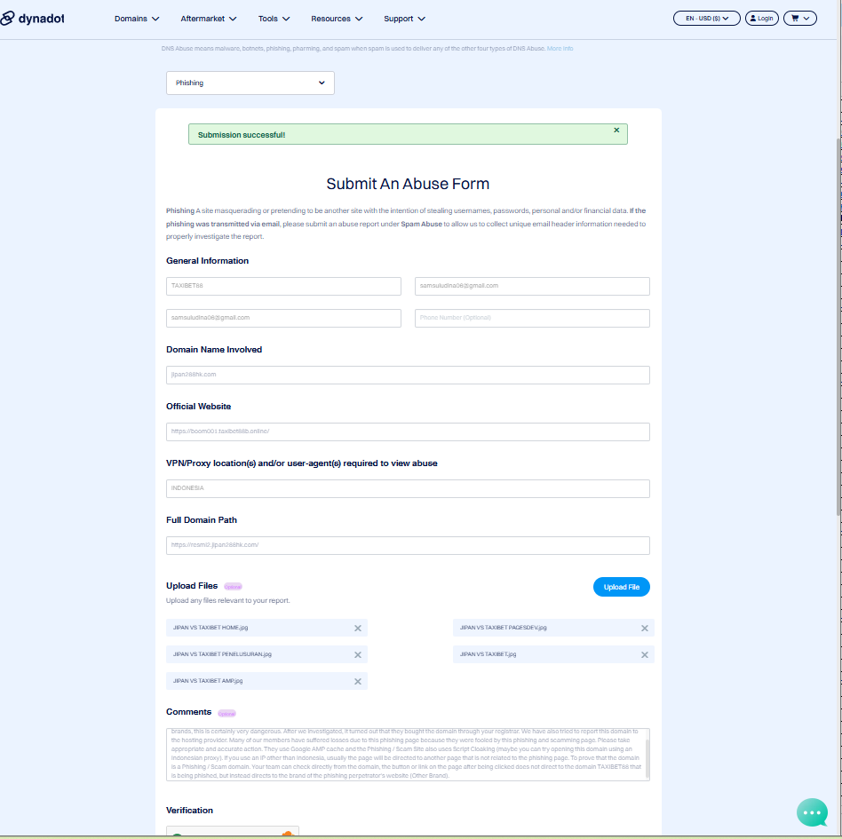The height and width of the screenshot is (839, 842).
Task: Click the Full Domain Path field
Action: tap(408, 545)
